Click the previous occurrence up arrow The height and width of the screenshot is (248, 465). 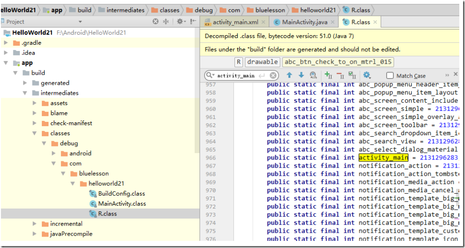[x=289, y=75]
